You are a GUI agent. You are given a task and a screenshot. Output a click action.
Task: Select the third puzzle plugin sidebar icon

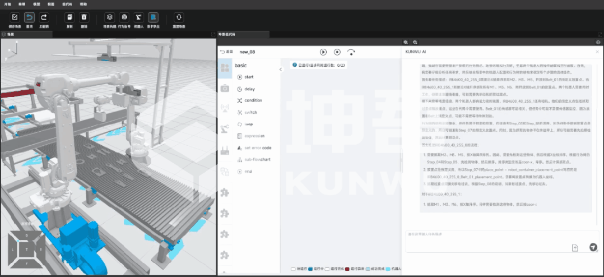click(x=225, y=234)
